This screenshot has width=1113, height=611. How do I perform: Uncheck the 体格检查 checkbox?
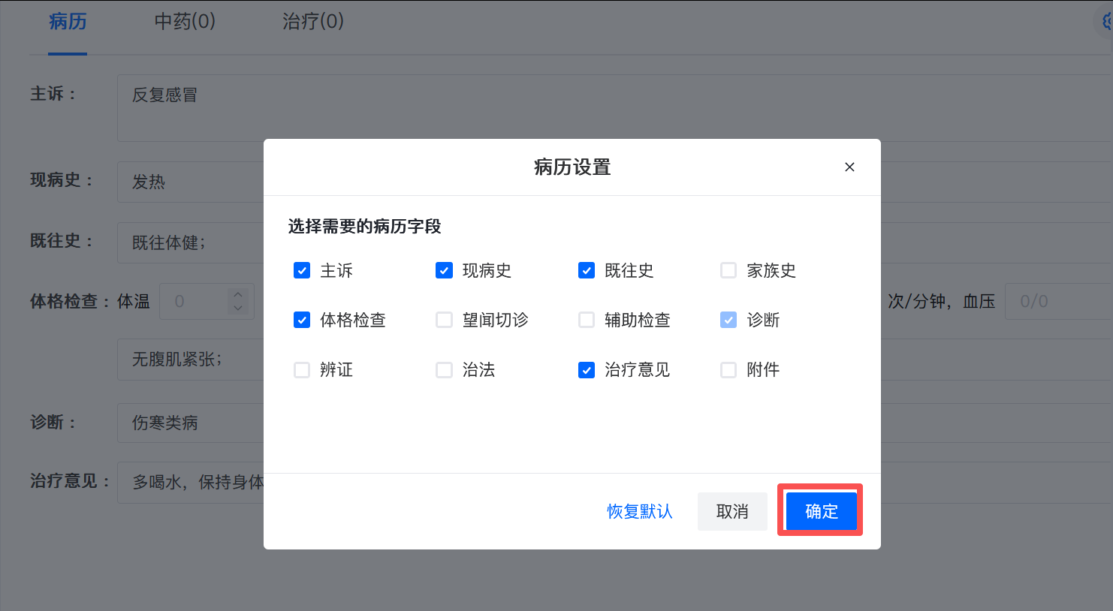coord(302,320)
